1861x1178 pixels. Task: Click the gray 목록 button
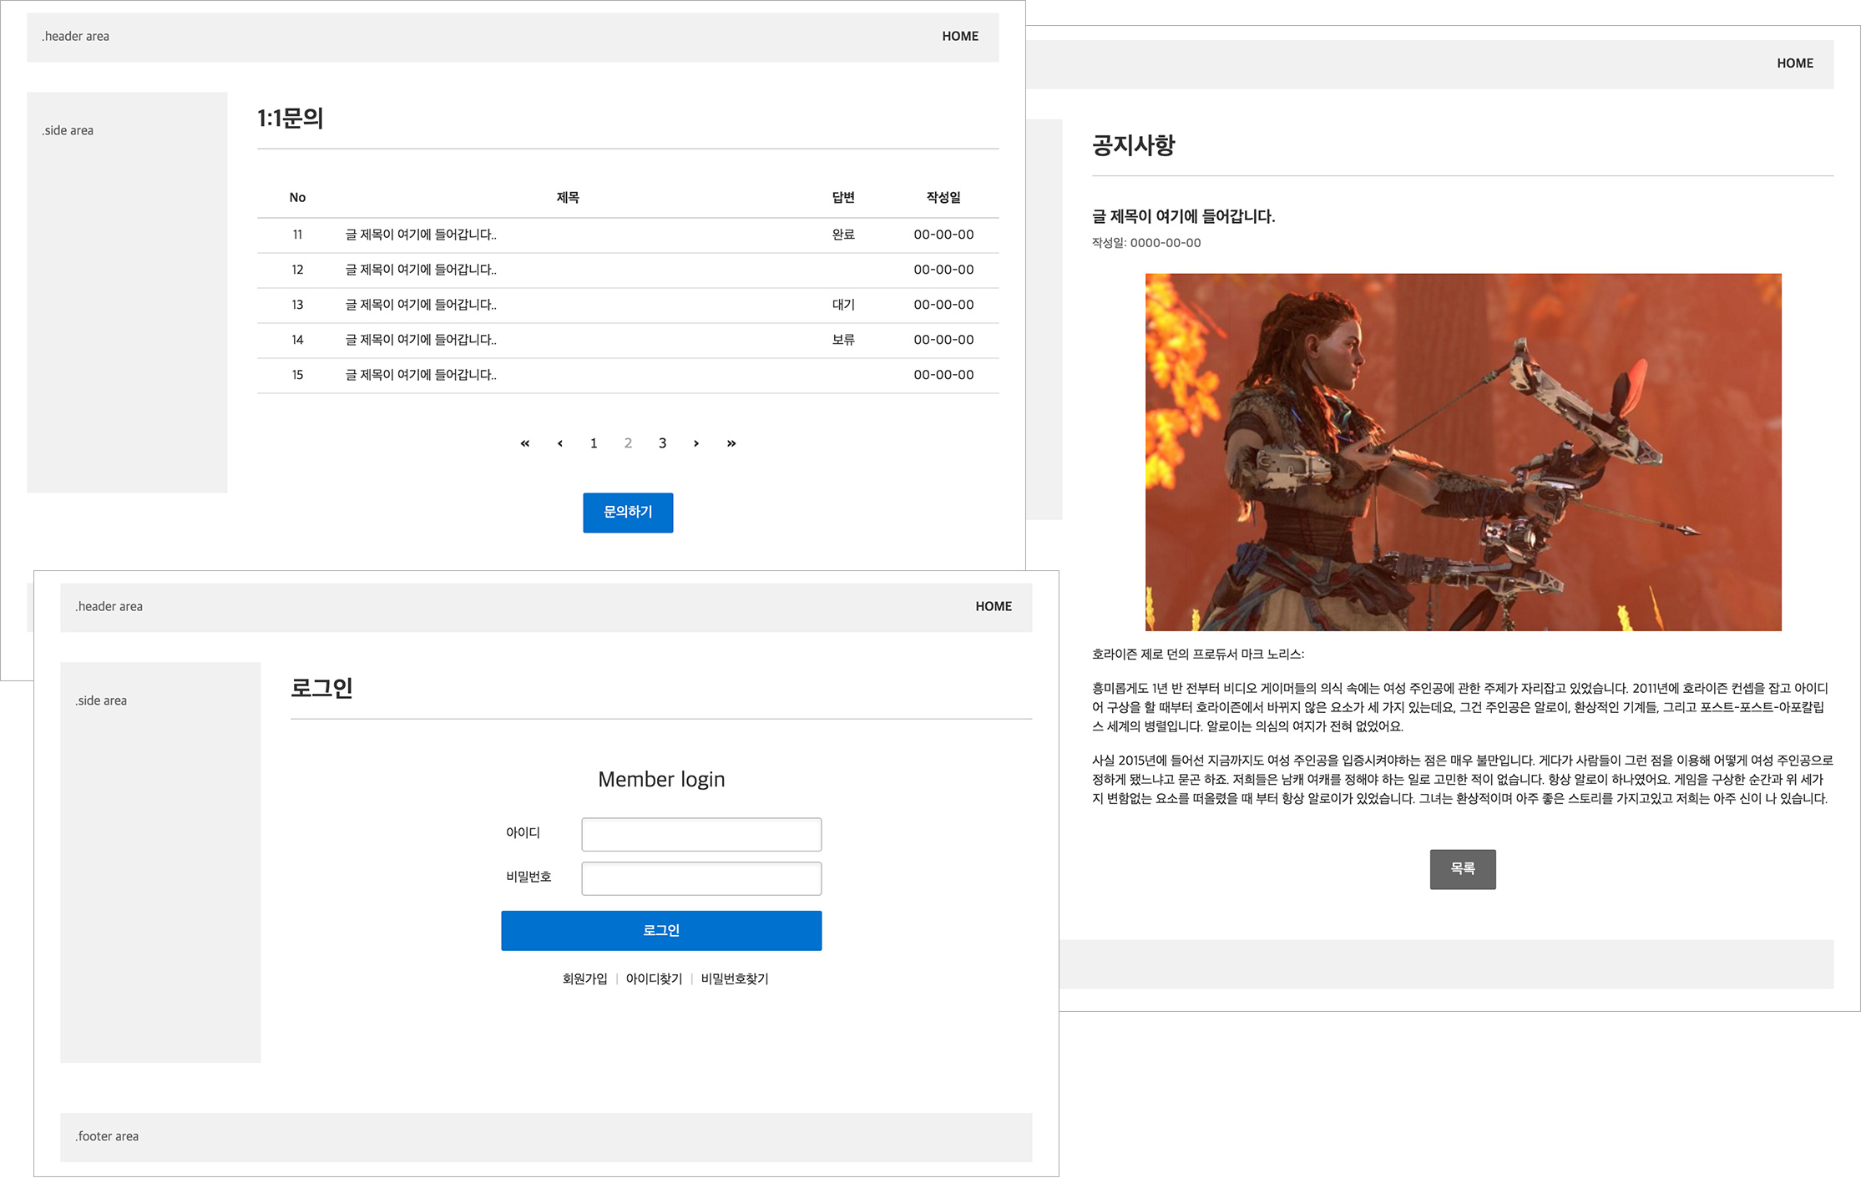[1462, 869]
